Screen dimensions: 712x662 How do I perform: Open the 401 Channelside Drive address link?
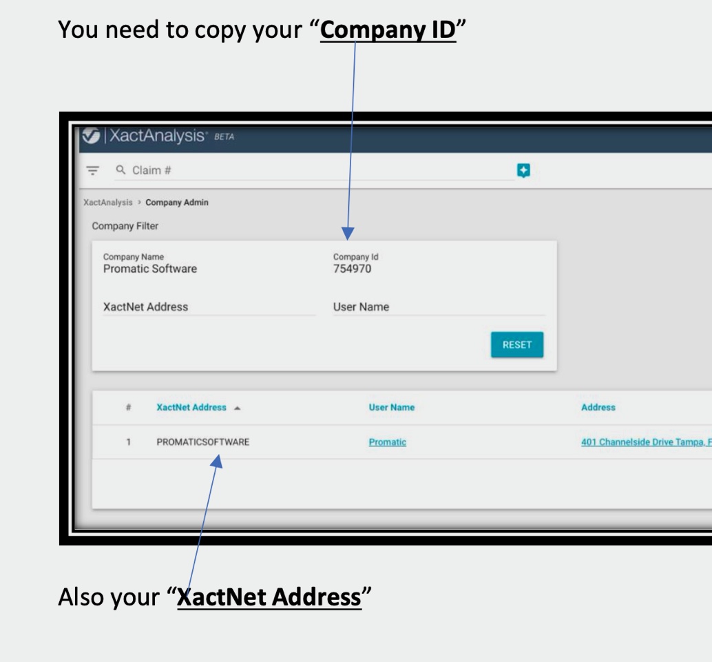point(645,442)
